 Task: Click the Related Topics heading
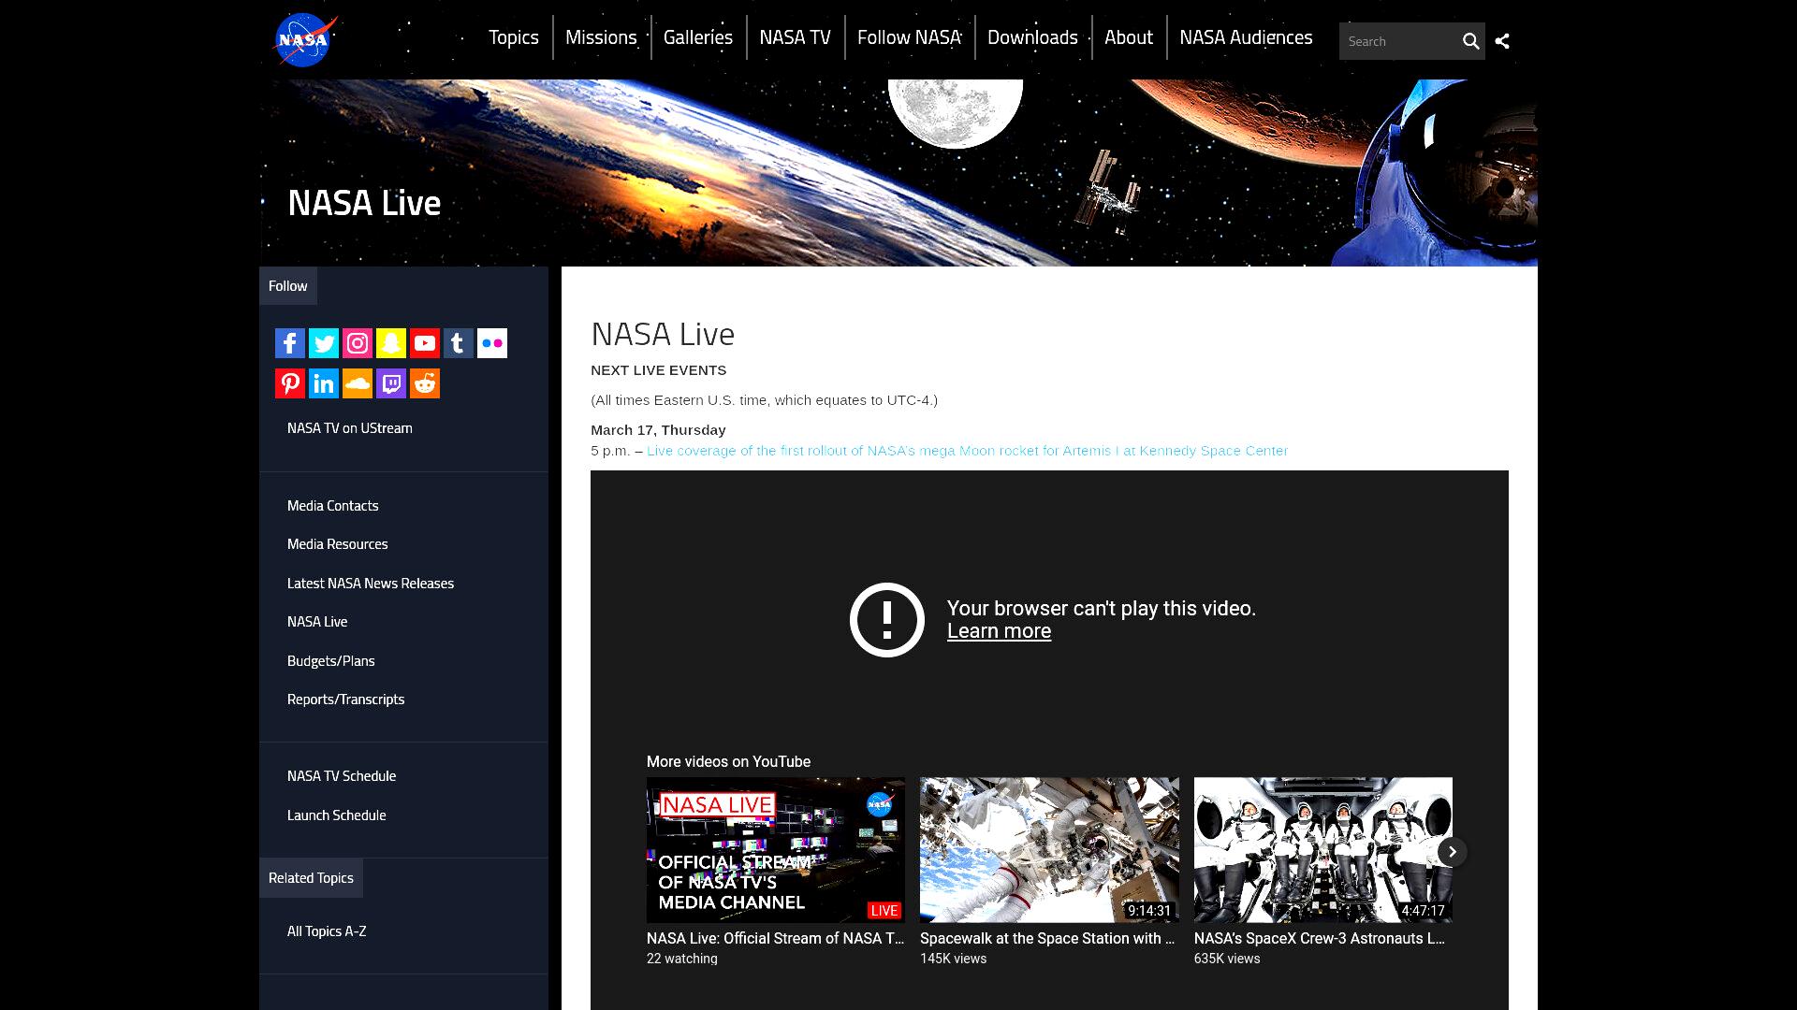(x=311, y=878)
